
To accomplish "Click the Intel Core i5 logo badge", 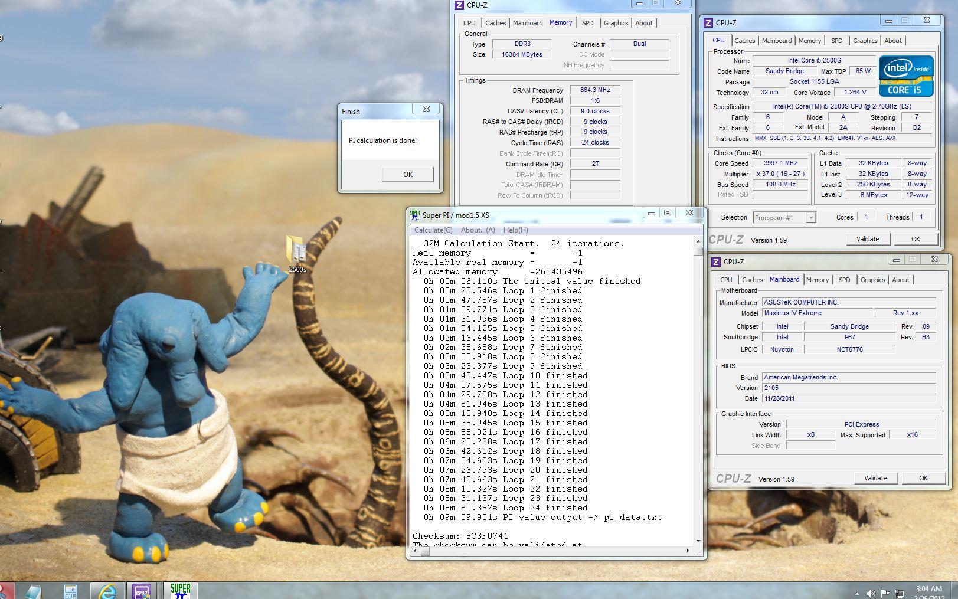I will (906, 76).
